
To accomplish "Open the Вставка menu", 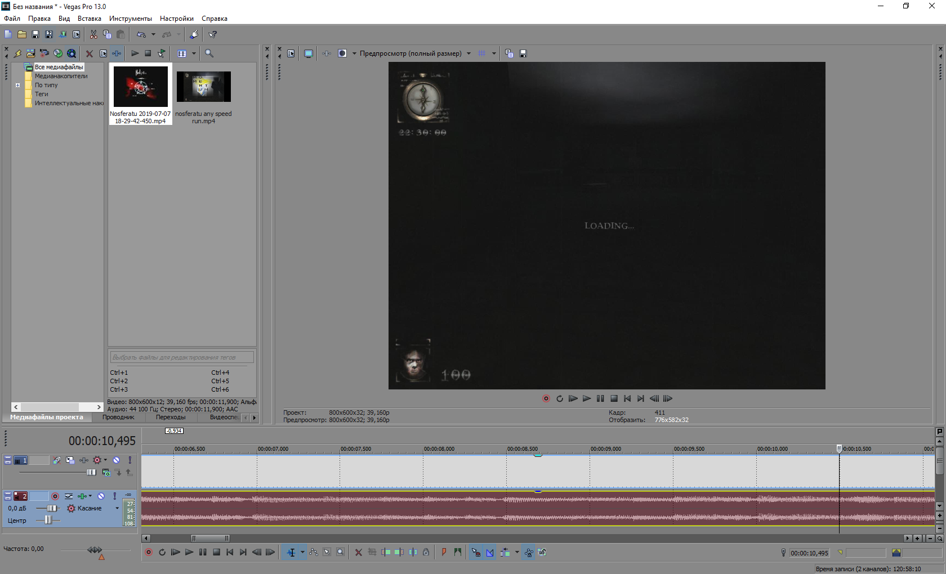I will [x=90, y=19].
